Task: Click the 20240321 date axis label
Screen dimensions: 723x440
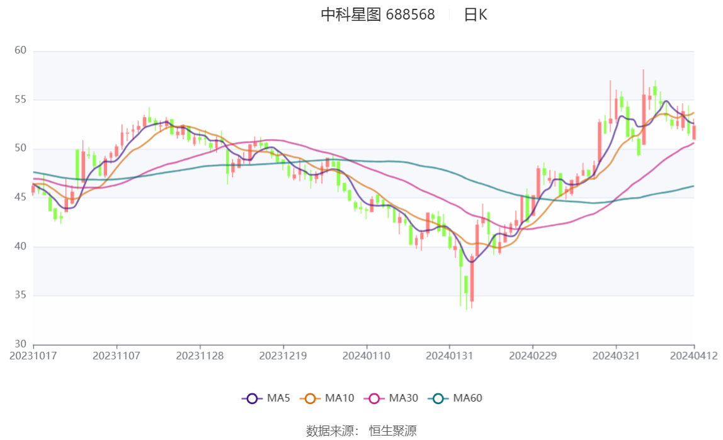Action: [x=616, y=356]
